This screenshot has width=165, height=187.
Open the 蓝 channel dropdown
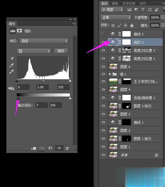tap(34, 51)
